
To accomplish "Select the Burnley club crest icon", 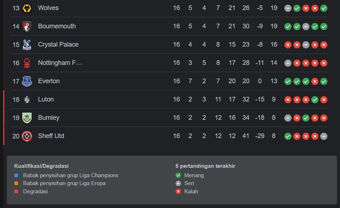I will pyautogui.click(x=27, y=118).
